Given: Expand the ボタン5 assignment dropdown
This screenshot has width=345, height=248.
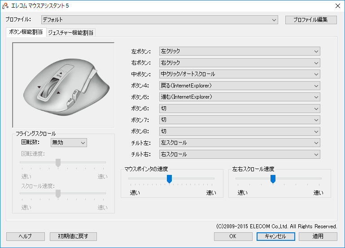Looking at the screenshot, I should coord(240,97).
